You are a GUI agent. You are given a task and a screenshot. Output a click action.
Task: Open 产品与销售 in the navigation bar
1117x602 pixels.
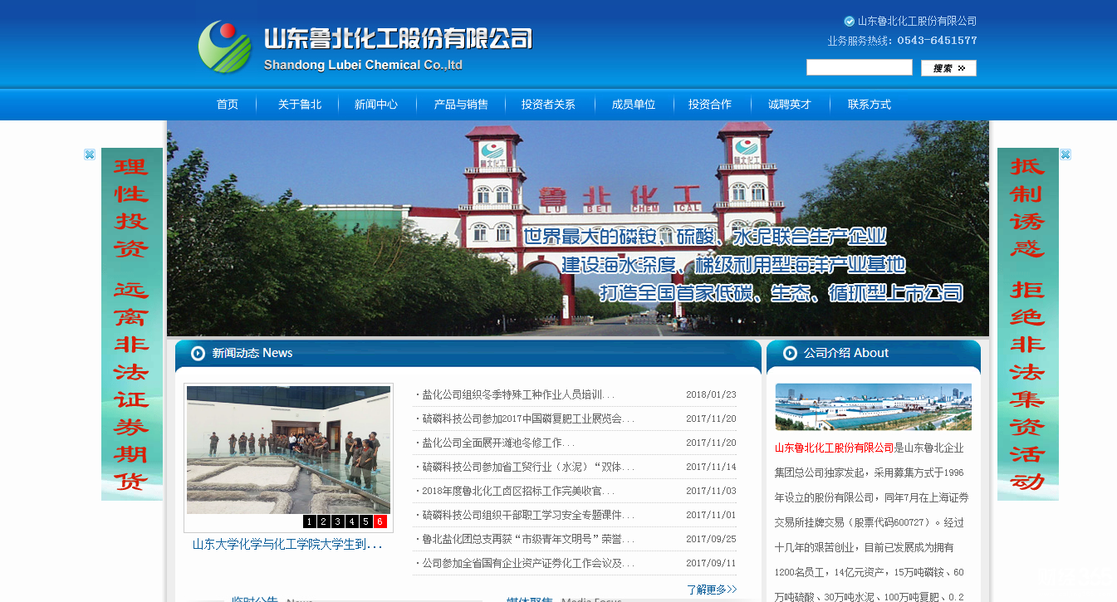(x=461, y=105)
